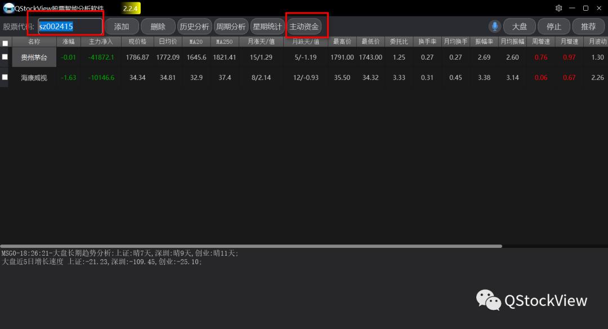Open 星期统计 statistics
This screenshot has height=329, width=608.
coord(267,26)
